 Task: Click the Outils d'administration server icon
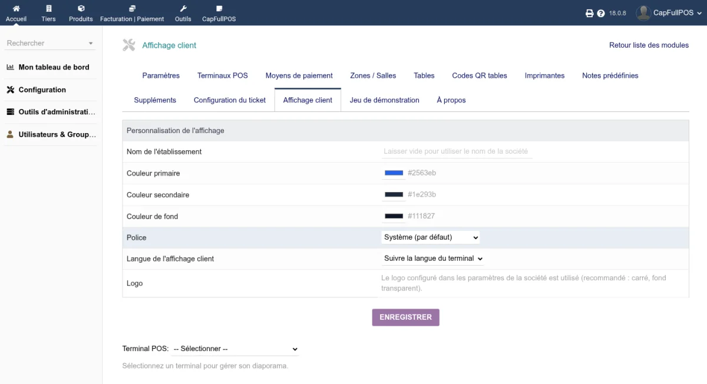click(x=10, y=112)
